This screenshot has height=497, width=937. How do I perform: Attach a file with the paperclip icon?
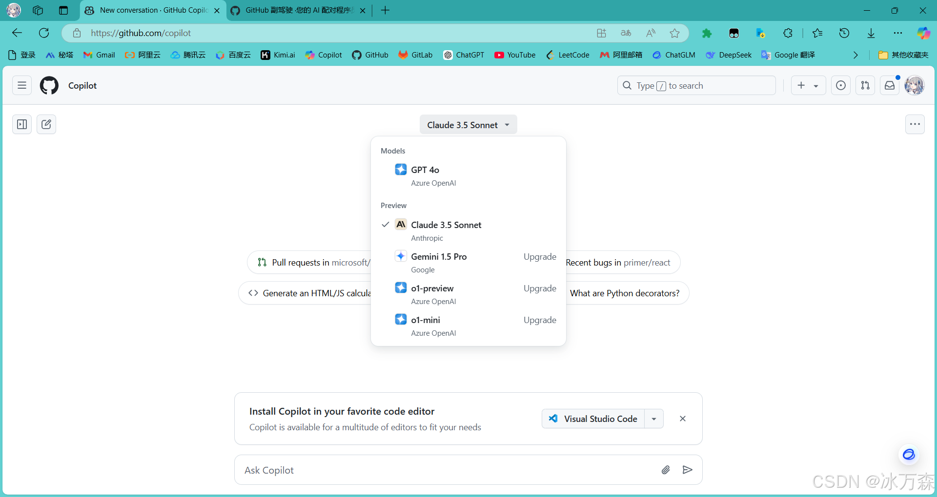click(666, 470)
